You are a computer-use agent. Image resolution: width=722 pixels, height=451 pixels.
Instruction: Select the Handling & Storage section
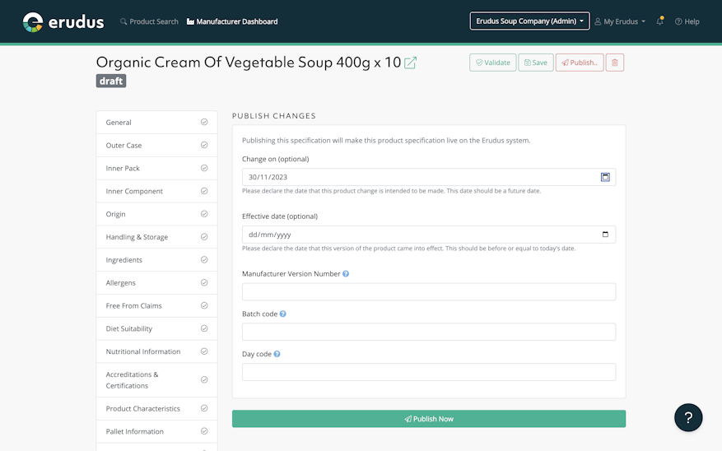[156, 237]
